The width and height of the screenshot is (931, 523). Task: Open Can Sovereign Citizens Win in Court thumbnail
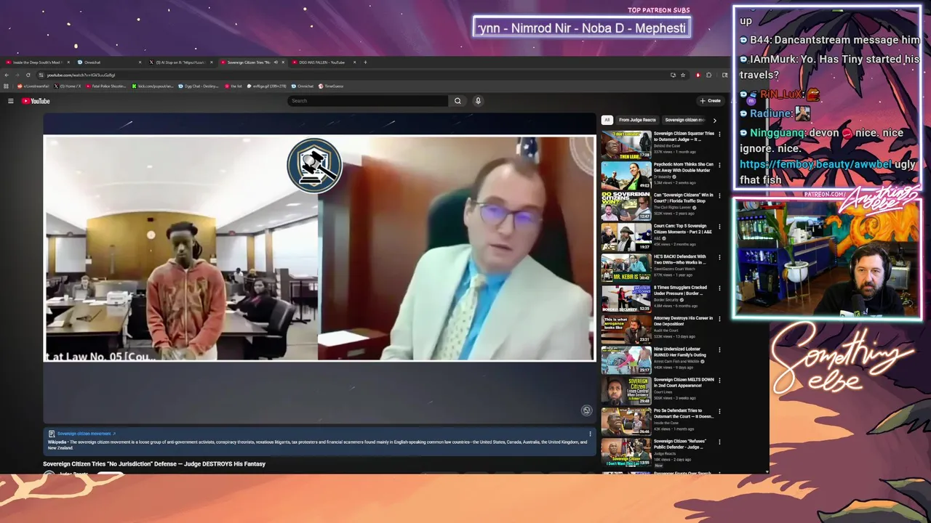(x=626, y=206)
